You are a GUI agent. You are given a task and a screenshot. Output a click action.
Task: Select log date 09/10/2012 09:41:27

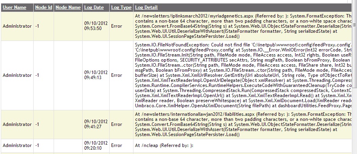96,124
